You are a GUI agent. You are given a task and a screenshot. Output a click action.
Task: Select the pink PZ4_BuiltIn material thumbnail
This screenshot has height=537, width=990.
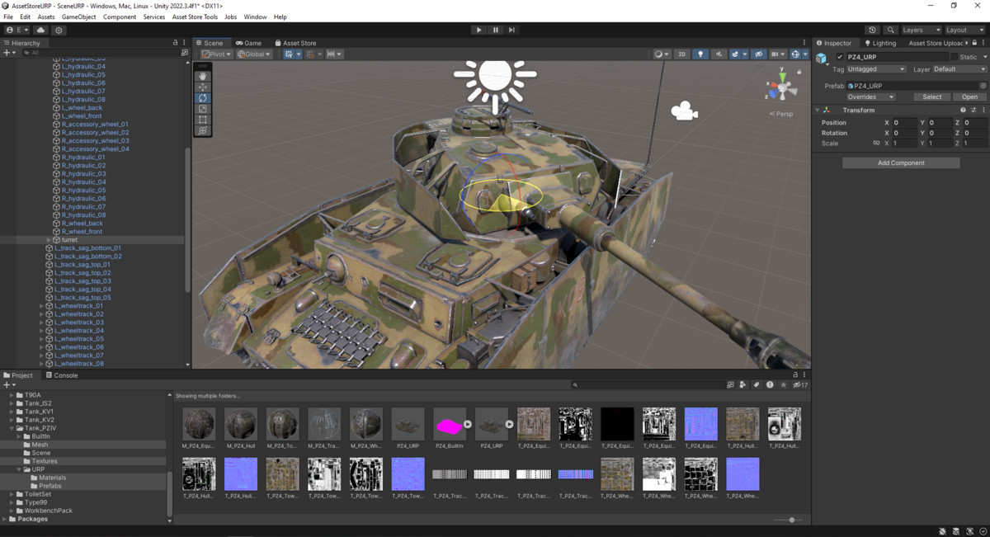450,423
